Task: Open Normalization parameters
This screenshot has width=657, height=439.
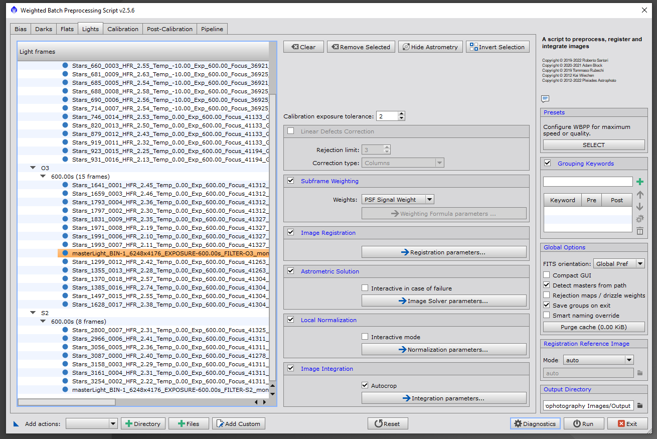Action: click(444, 350)
